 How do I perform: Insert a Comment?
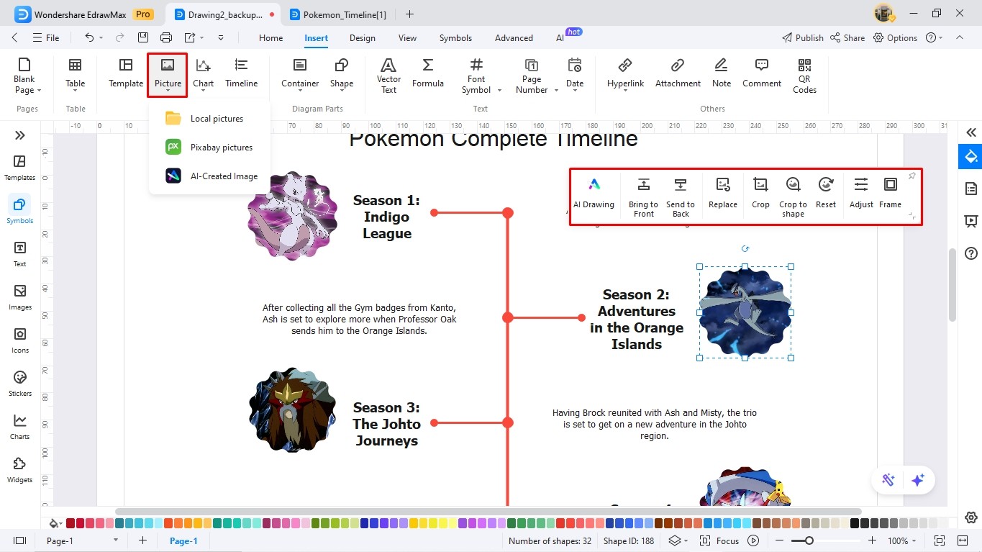tap(762, 74)
